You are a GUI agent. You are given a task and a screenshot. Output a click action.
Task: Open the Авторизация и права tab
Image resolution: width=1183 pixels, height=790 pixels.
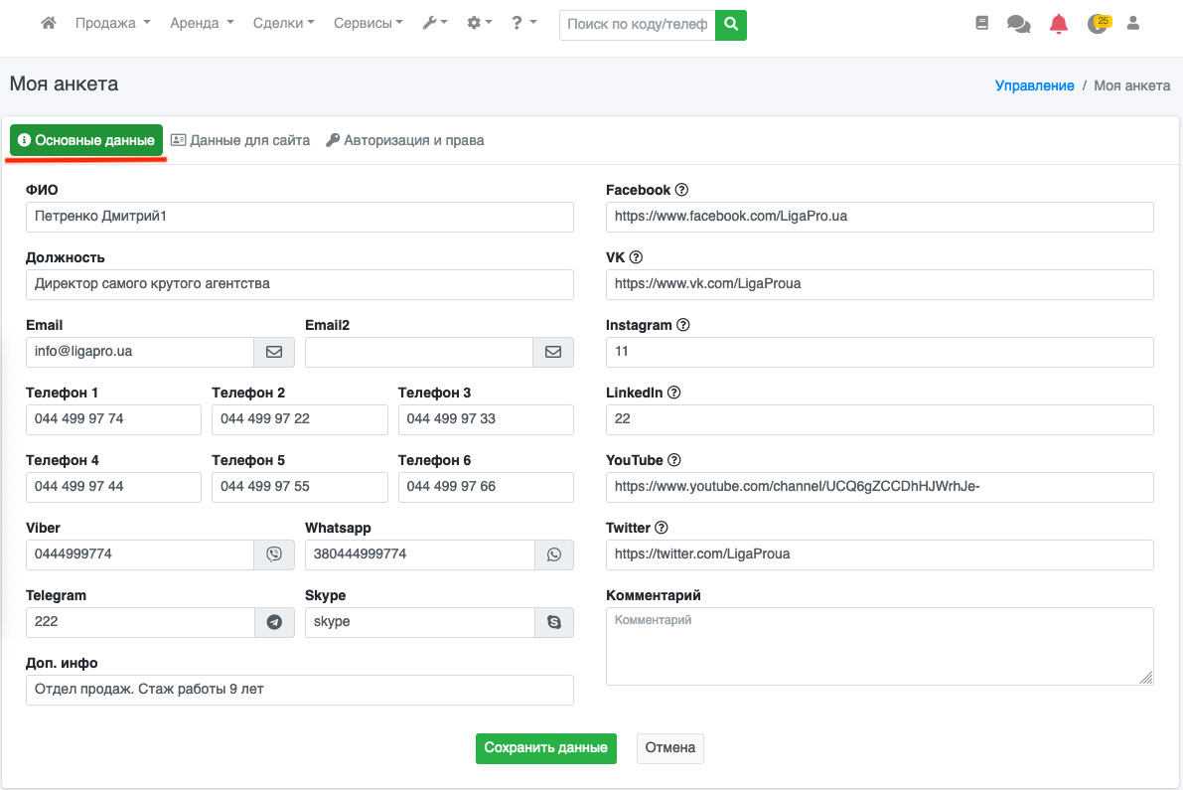404,140
